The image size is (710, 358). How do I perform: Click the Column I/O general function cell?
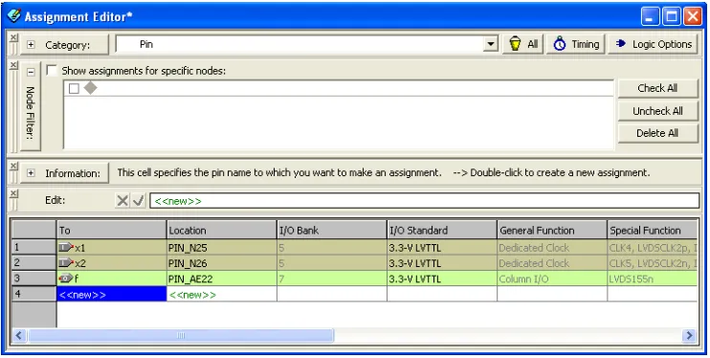click(x=552, y=279)
